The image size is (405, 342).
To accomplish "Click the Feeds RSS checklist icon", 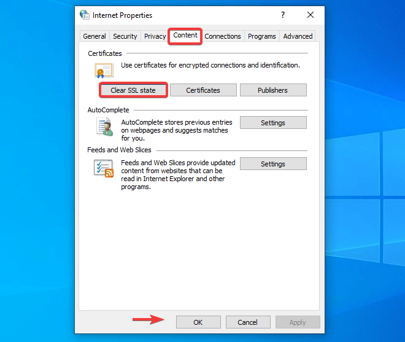I will pos(104,169).
